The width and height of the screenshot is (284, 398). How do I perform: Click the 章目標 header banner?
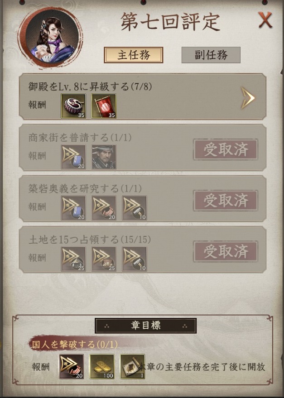[145, 326]
